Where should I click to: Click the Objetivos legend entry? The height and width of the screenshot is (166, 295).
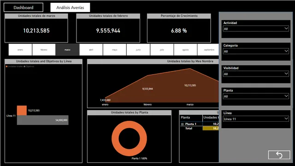[x=29, y=66]
